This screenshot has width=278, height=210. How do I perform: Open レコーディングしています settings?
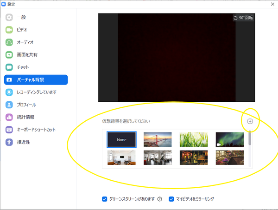pyautogui.click(x=36, y=92)
